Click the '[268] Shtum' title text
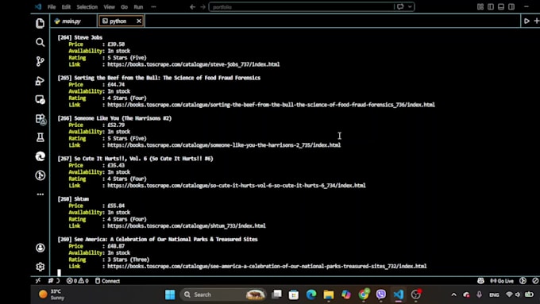540x304 pixels. pyautogui.click(x=73, y=199)
